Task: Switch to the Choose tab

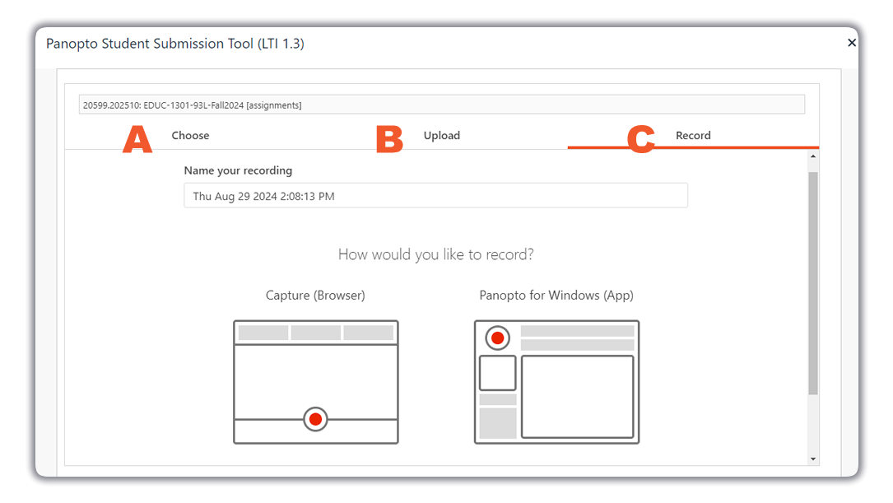Action: coord(190,135)
